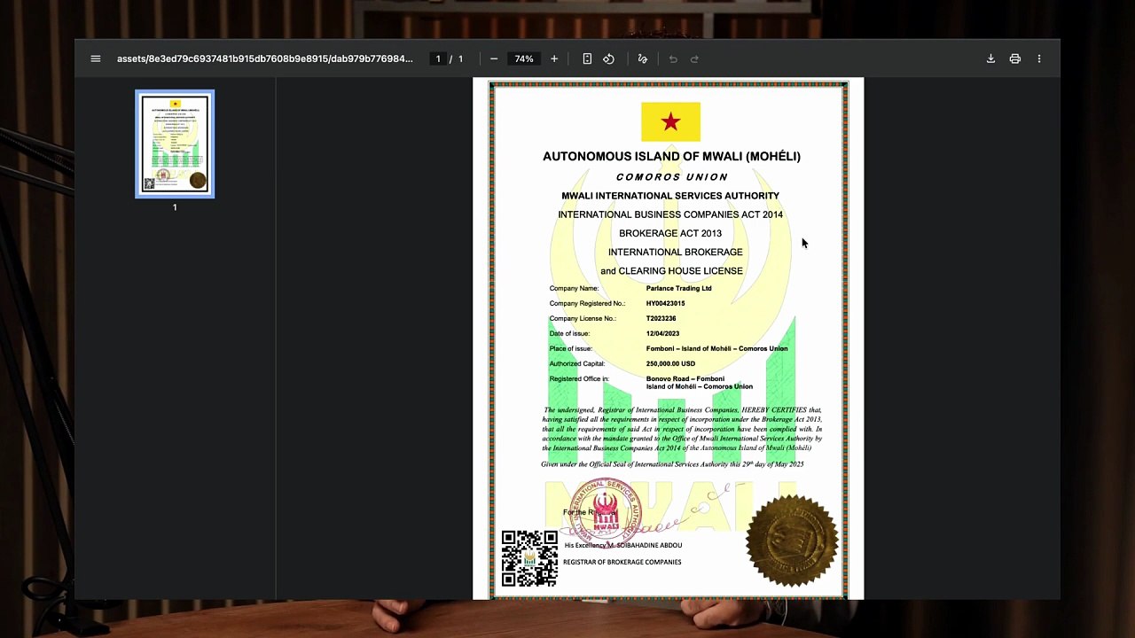This screenshot has width=1135, height=638.
Task: Print the license document
Action: [x=1015, y=59]
